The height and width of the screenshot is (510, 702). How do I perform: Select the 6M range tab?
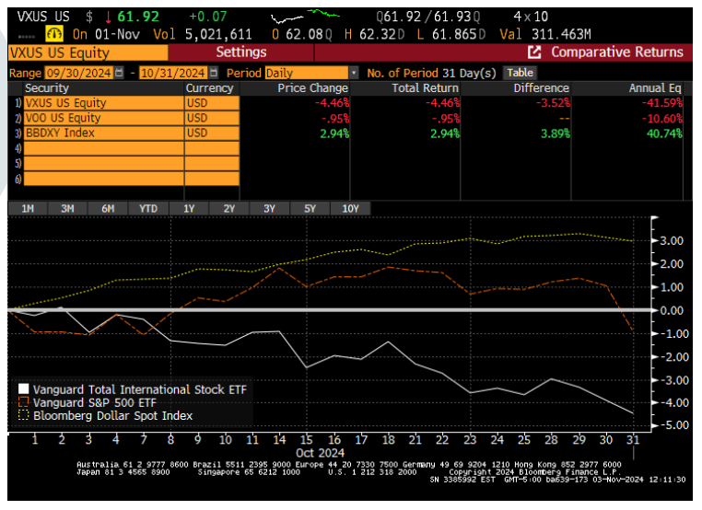[x=108, y=208]
